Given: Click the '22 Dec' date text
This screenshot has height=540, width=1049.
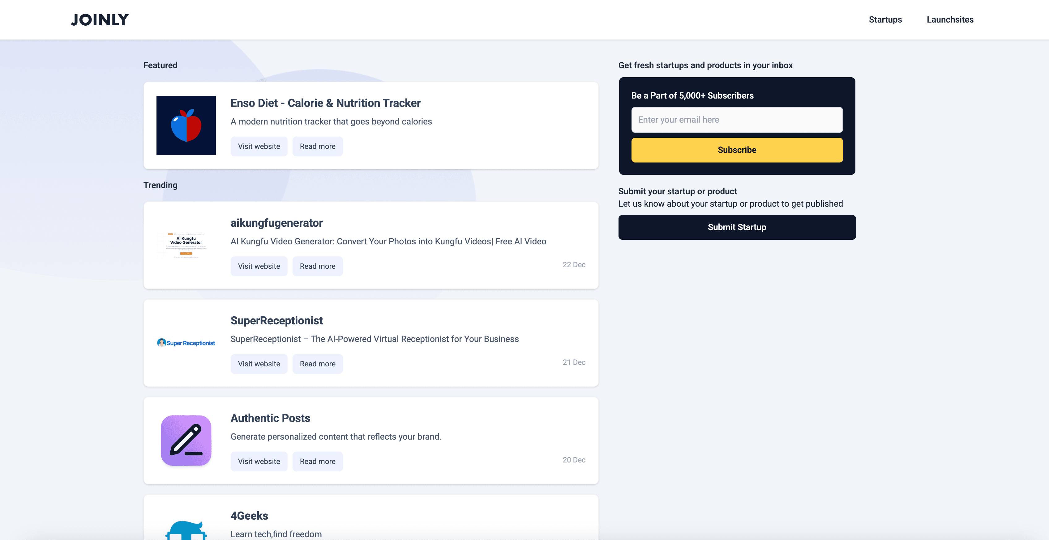Looking at the screenshot, I should [574, 265].
